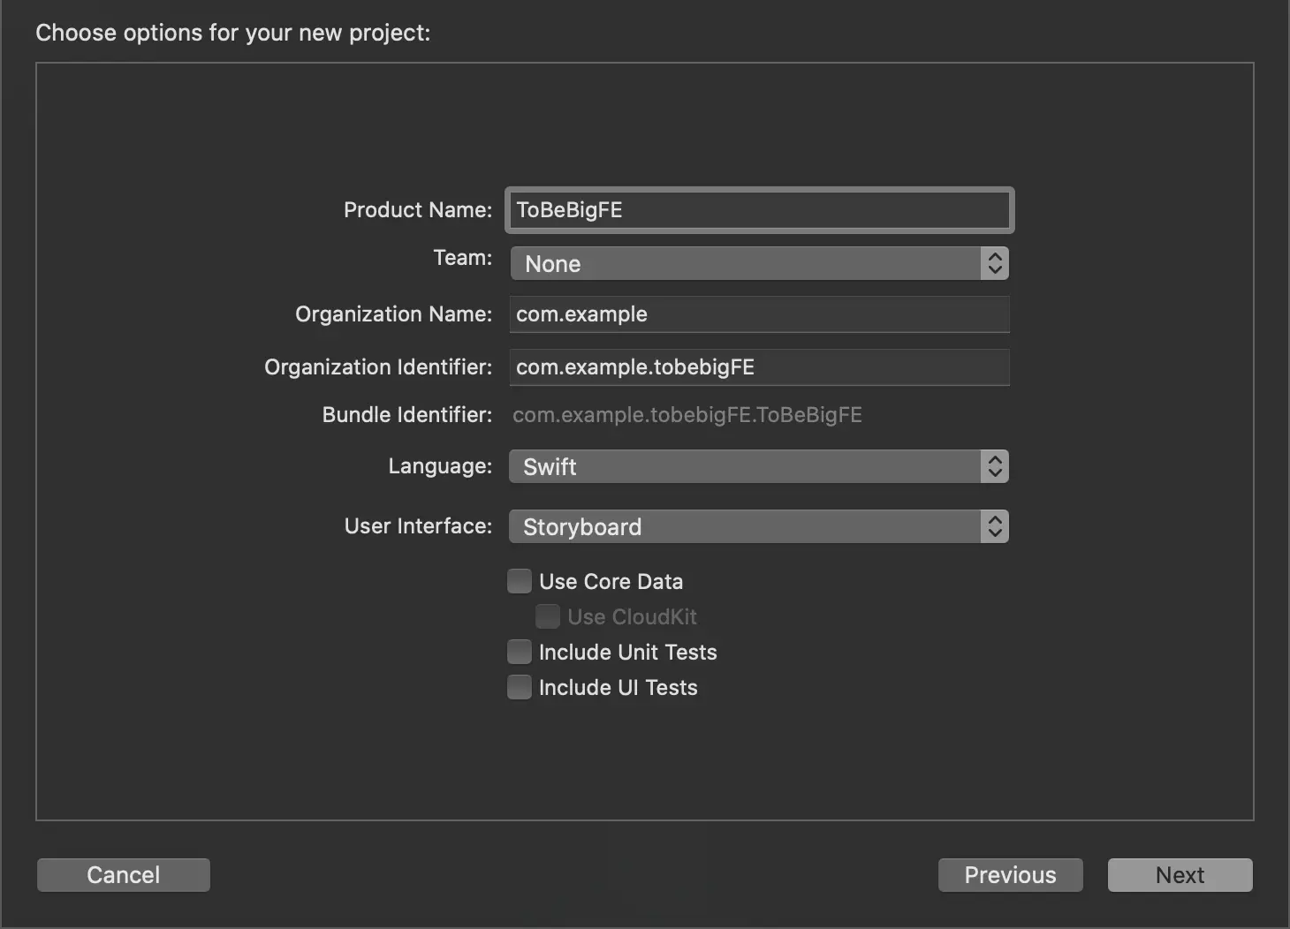This screenshot has height=929, width=1290.
Task: Click into the Organization Name field
Action: (x=759, y=314)
